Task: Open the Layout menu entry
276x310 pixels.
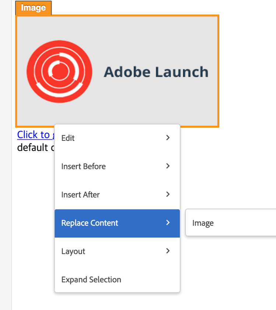Action: point(73,251)
